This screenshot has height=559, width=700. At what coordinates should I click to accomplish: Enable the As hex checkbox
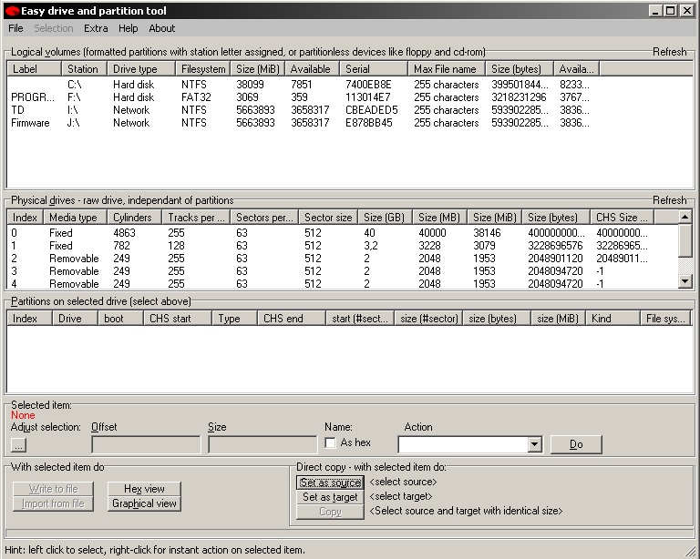tap(330, 443)
